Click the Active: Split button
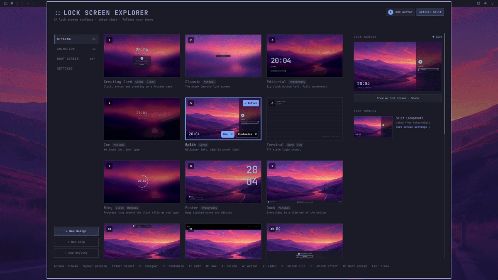Screen dimensions: 498x280 click(430, 12)
